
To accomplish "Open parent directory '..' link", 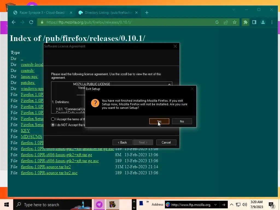I will pos(22,59).
